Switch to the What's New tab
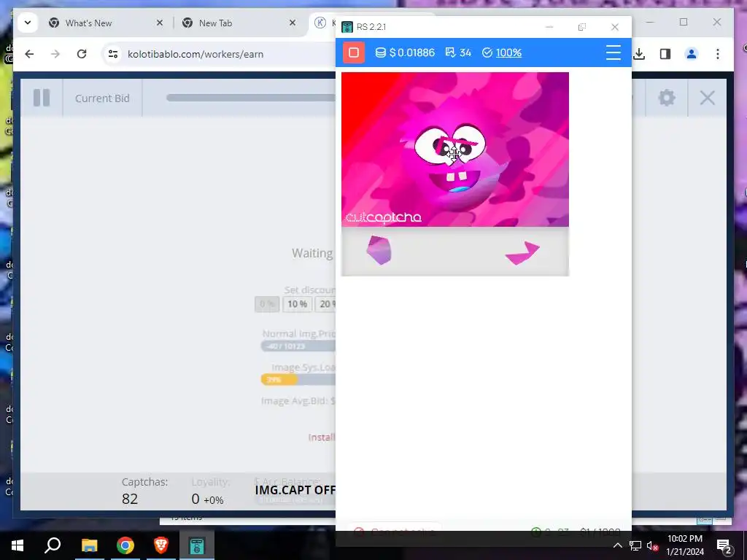This screenshot has height=560, width=747. [88, 23]
